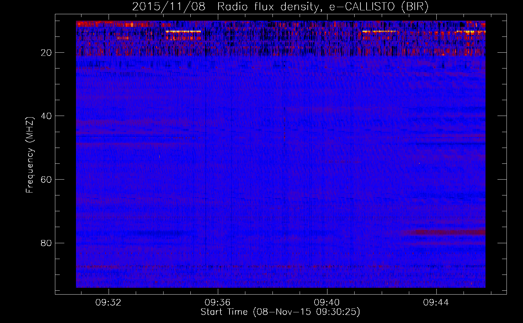Click the '09:36' time tick label
The height and width of the screenshot is (323, 523).
[218, 303]
